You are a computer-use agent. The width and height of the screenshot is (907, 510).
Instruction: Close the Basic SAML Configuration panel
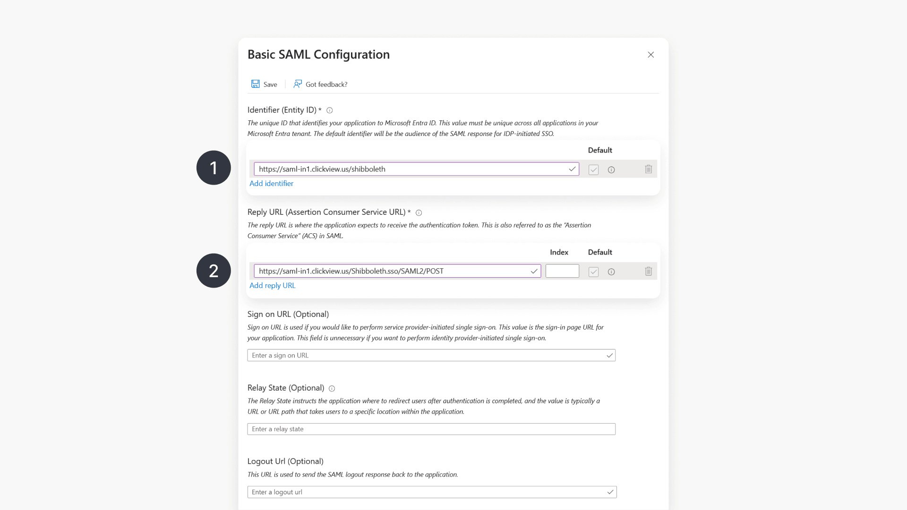[650, 54]
